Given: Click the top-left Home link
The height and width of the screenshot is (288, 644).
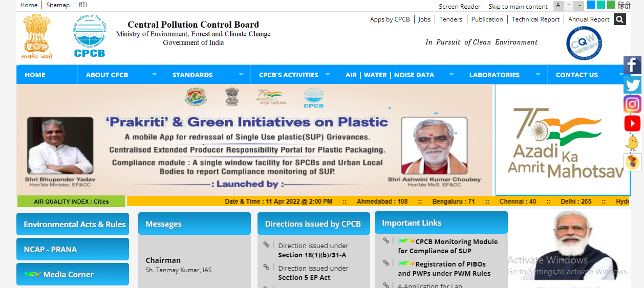Looking at the screenshot, I should click(x=29, y=5).
